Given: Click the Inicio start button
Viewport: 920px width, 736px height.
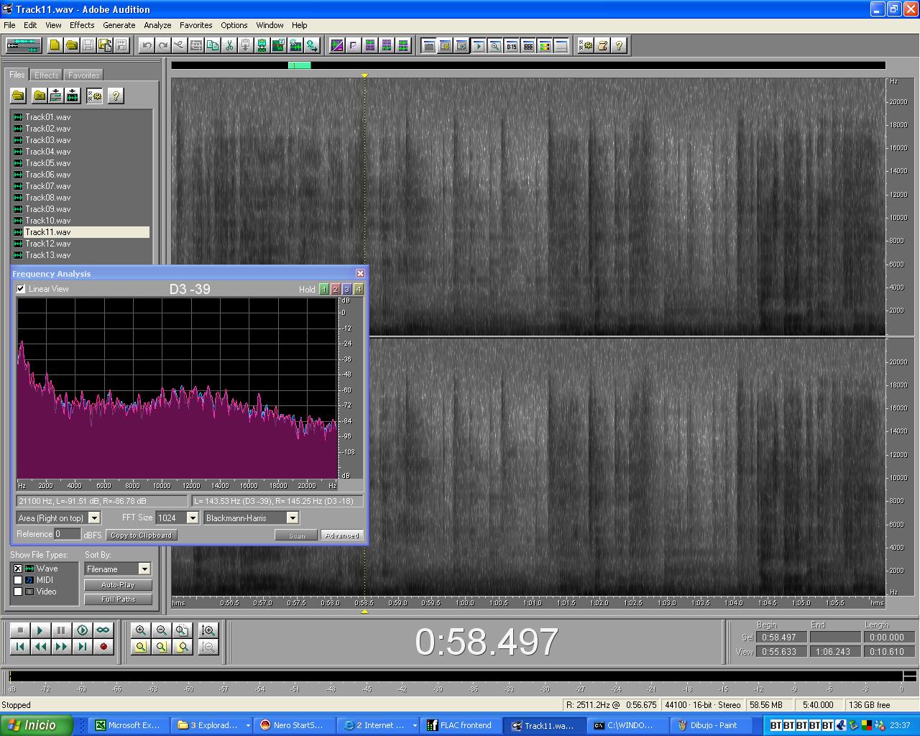Looking at the screenshot, I should pos(37,725).
